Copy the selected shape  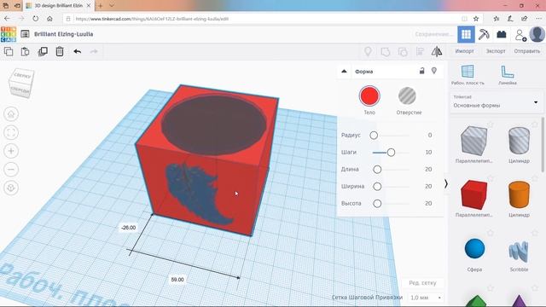coord(9,51)
